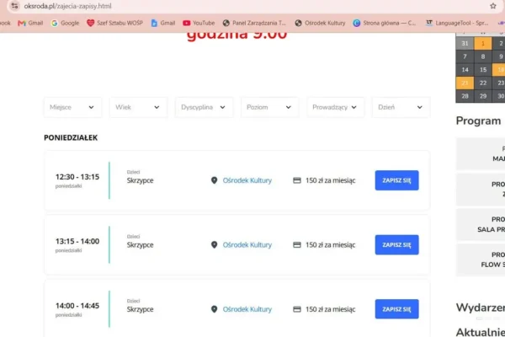
Task: Click the 14:00 - 14:45 time text
Action: click(x=77, y=305)
